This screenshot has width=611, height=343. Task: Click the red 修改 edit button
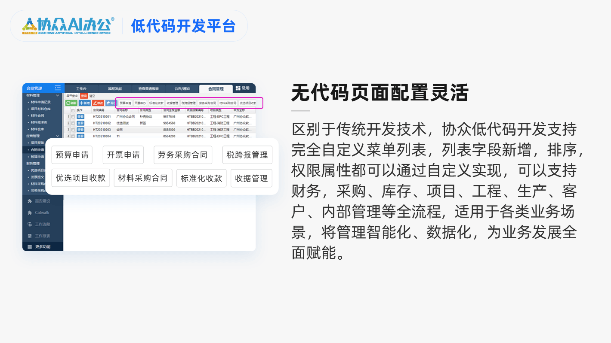(98, 103)
